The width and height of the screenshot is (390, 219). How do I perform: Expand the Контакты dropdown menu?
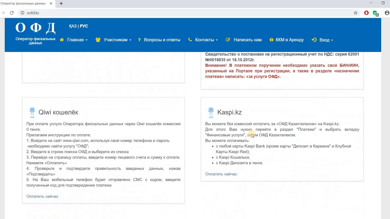(x=207, y=40)
